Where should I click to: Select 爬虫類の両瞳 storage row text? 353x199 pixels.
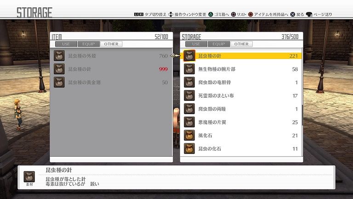(x=212, y=109)
